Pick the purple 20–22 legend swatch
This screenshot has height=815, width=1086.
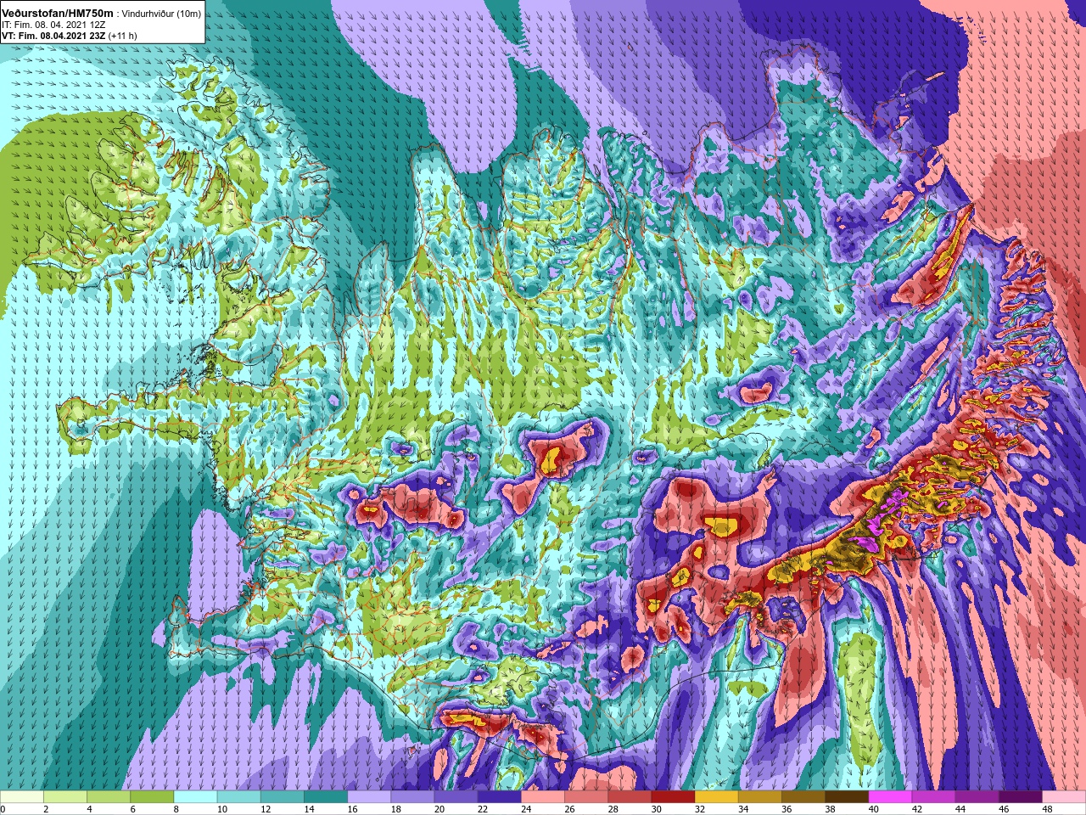(x=456, y=797)
